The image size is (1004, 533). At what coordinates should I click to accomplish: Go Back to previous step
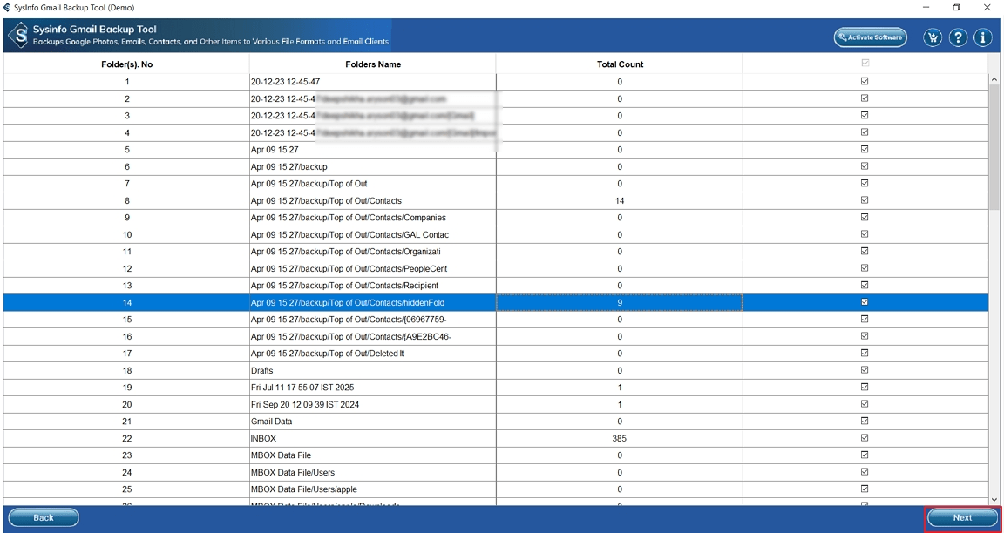coord(44,517)
